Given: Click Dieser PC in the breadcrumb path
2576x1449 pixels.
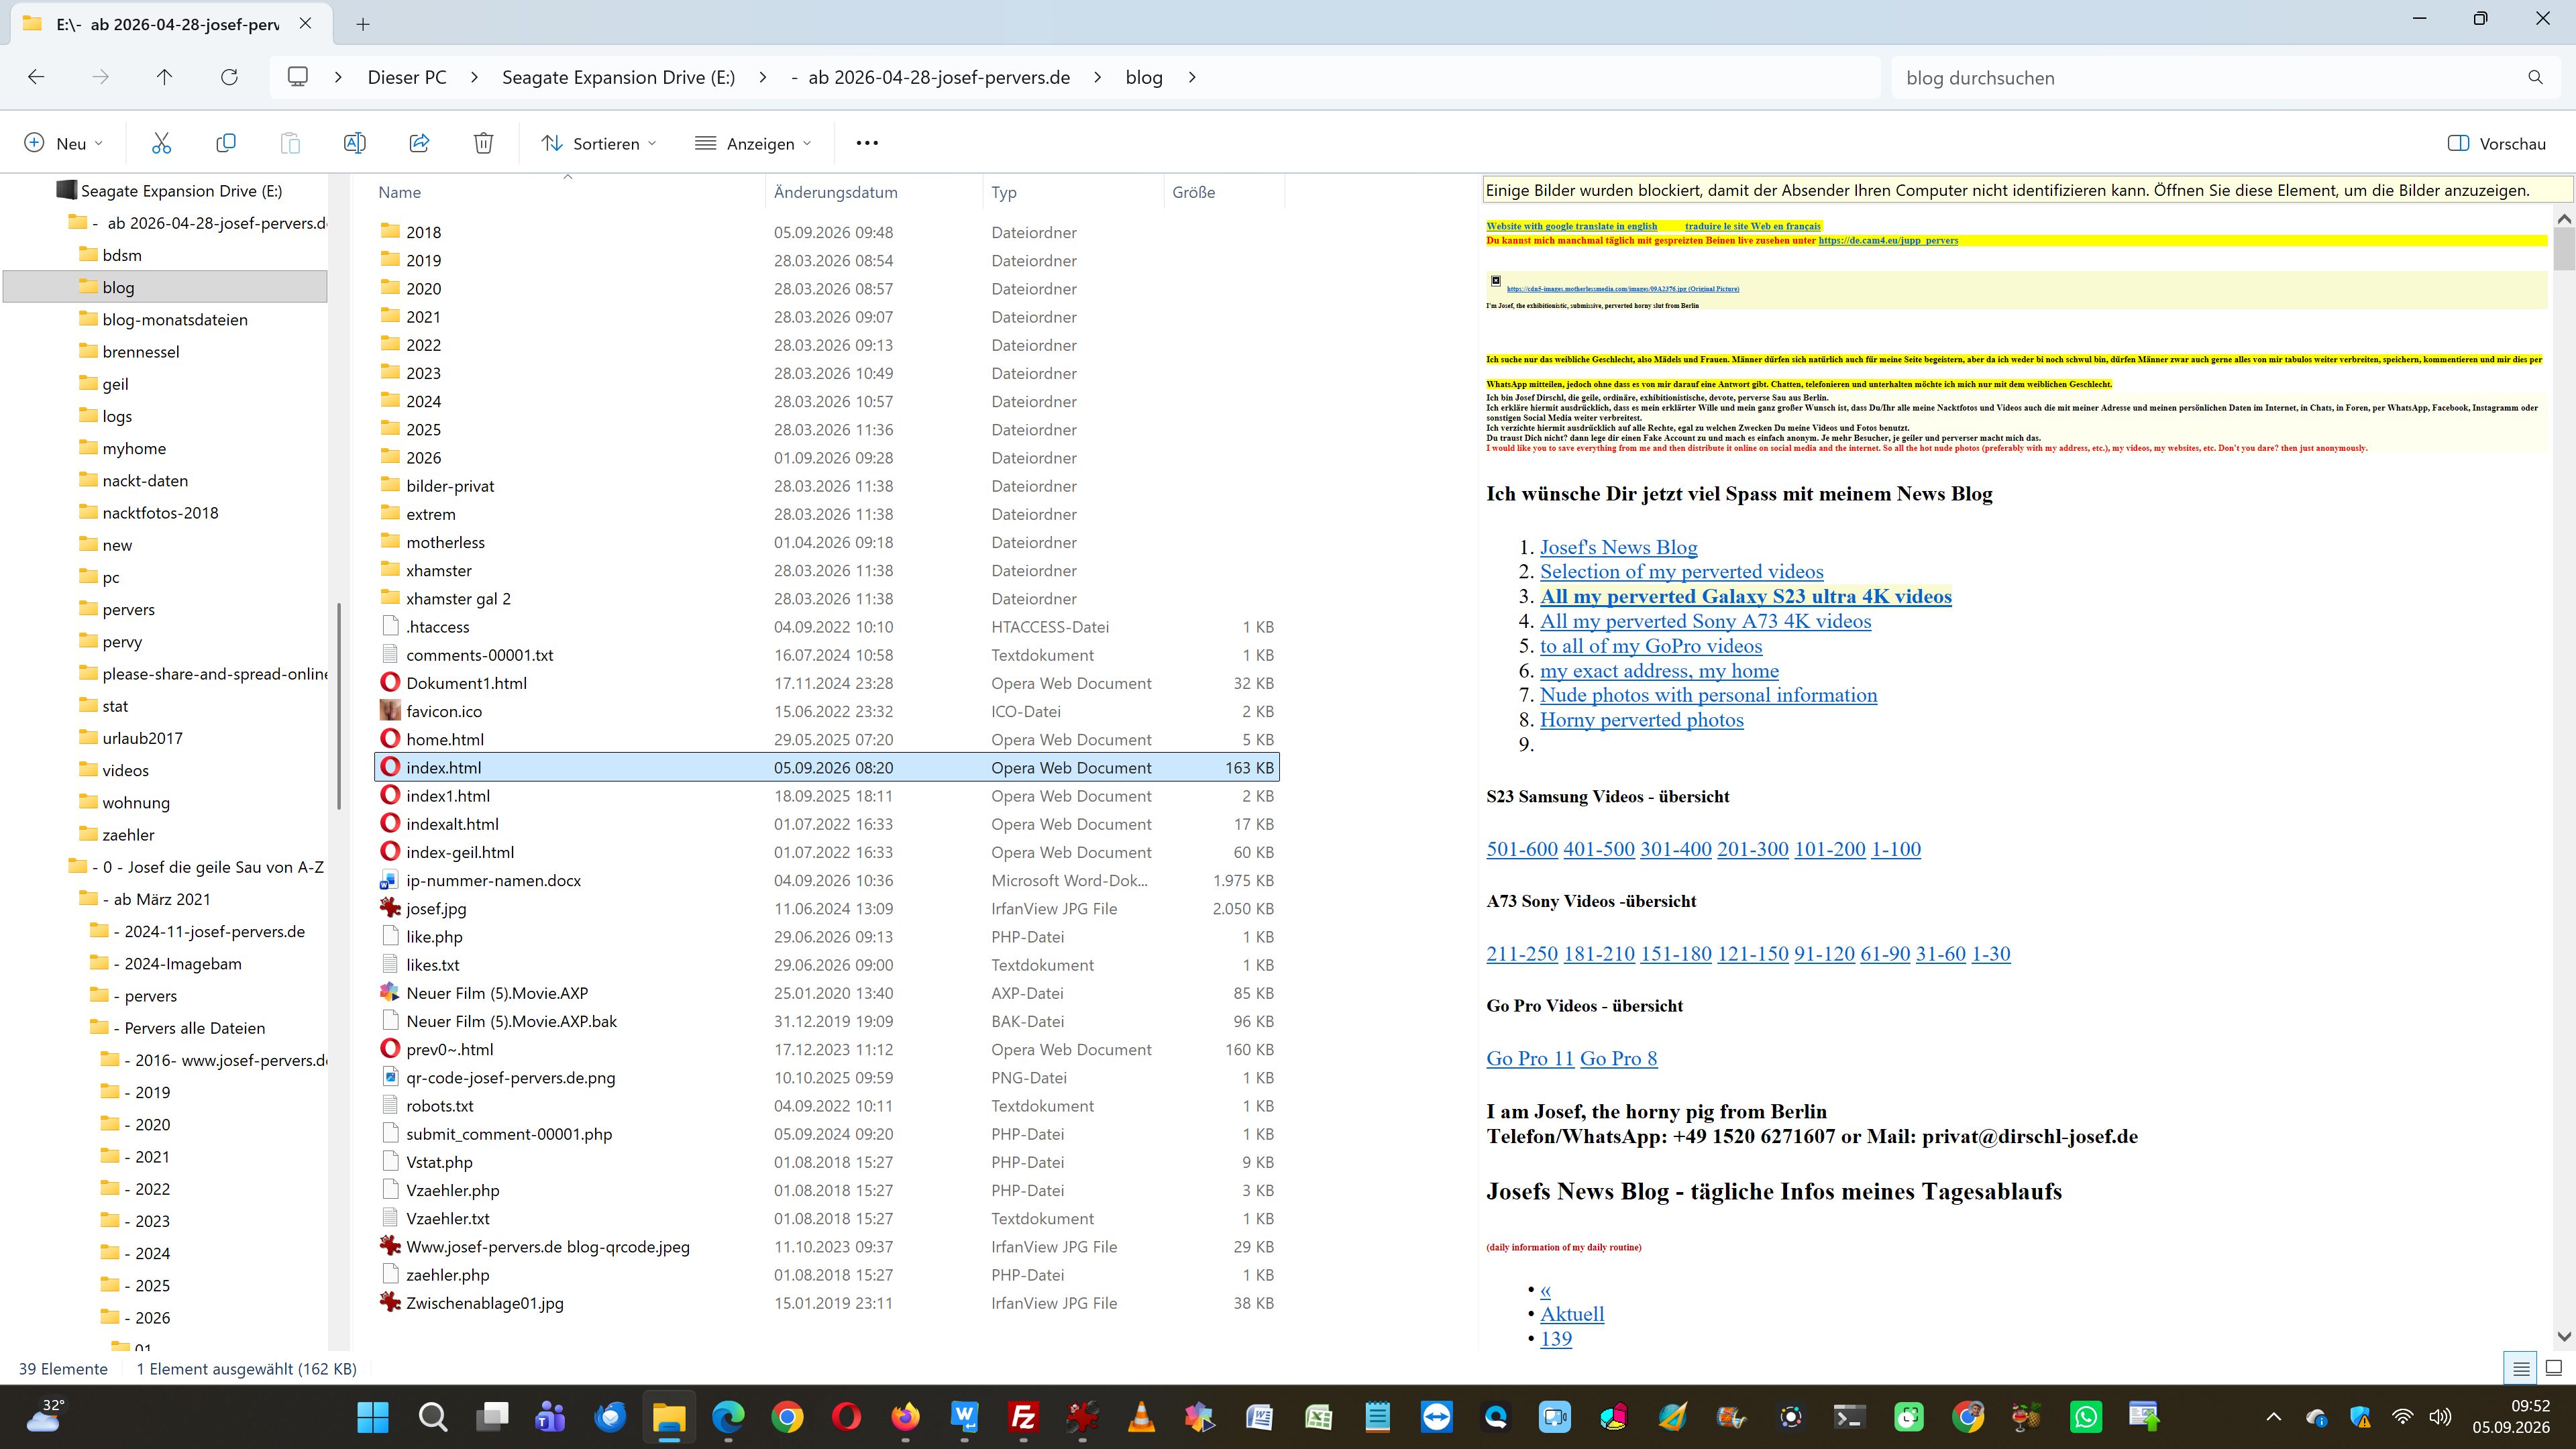Looking at the screenshot, I should pos(407,77).
